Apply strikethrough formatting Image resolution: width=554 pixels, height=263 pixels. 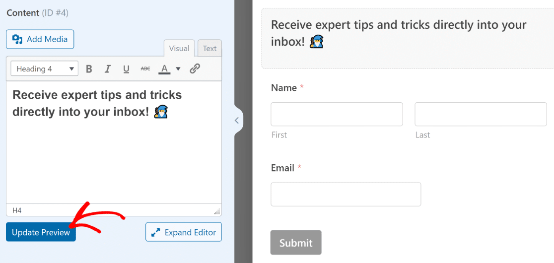coord(145,69)
